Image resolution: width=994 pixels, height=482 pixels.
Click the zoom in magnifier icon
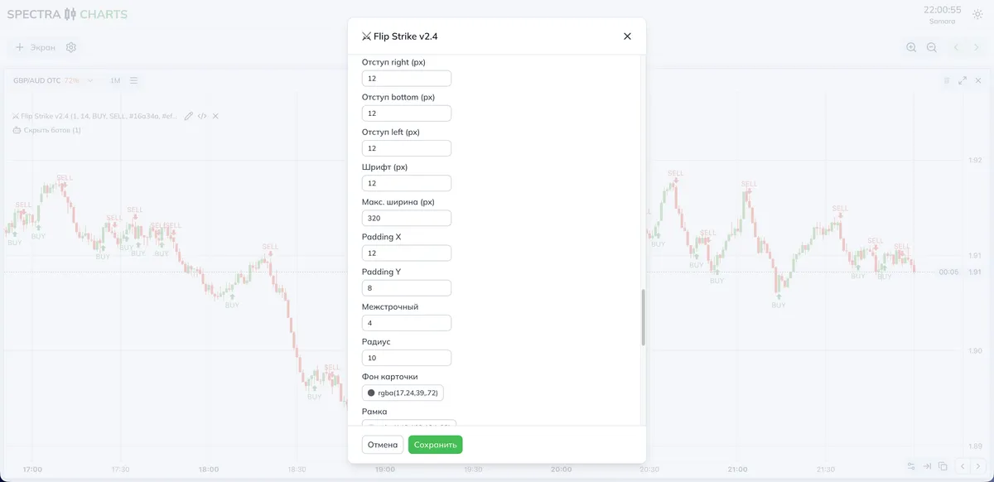[911, 47]
